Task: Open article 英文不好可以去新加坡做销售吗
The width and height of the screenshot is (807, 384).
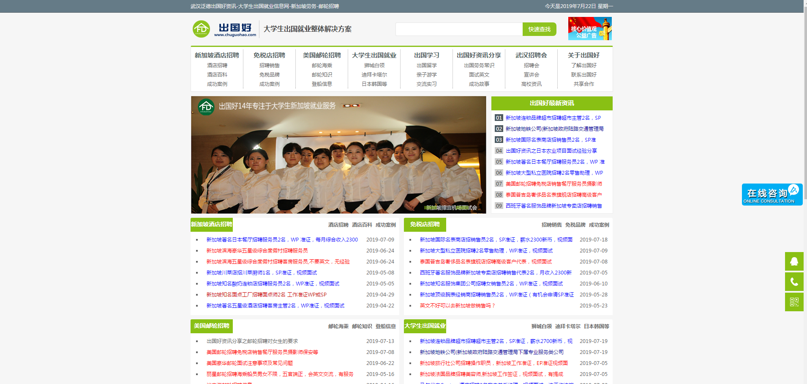Action: [457, 306]
